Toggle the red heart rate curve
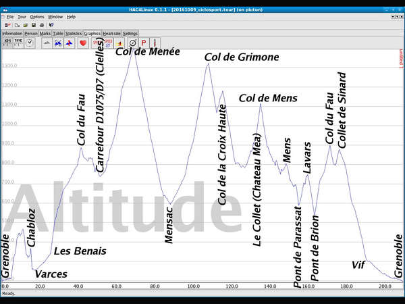Image resolution: width=405 pixels, height=304 pixels. coord(84,43)
